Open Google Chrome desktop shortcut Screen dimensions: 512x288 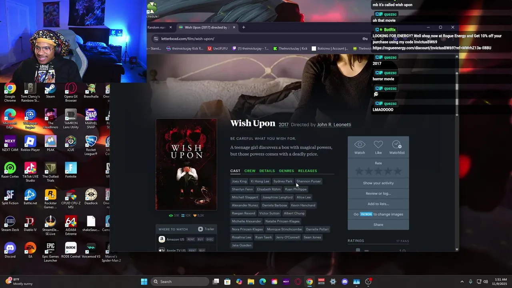[x=10, y=93]
